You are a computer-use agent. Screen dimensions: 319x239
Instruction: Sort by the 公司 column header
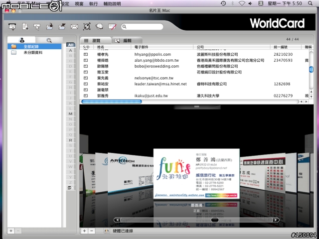[231, 47]
